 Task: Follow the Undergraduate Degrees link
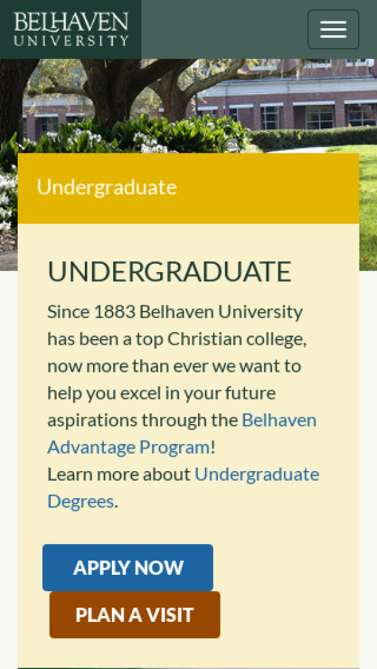coord(257,474)
